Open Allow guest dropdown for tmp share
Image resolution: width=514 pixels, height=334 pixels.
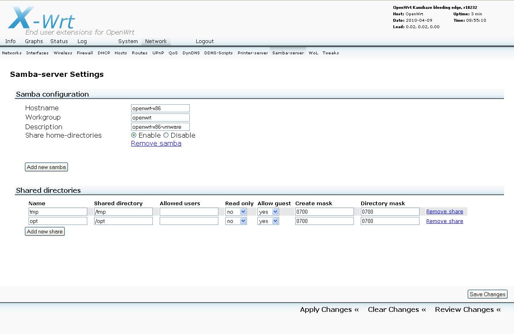[x=268, y=212]
